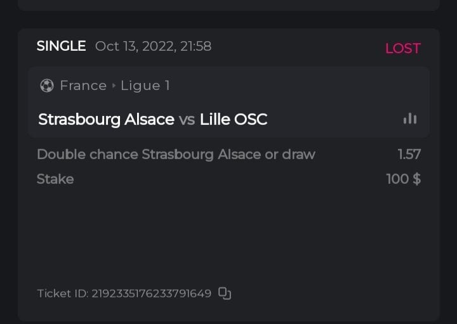Screen dimensions: 457x324
Task: Select the Double chance bet description
Action: (x=176, y=154)
